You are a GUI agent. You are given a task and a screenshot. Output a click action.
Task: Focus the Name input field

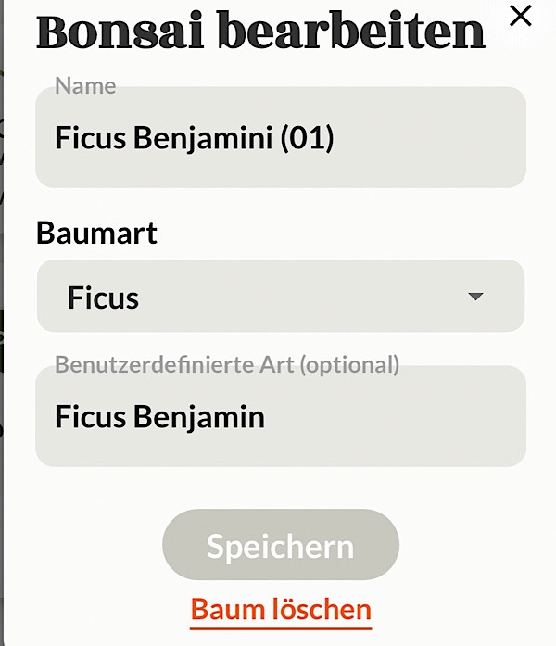pos(281,137)
